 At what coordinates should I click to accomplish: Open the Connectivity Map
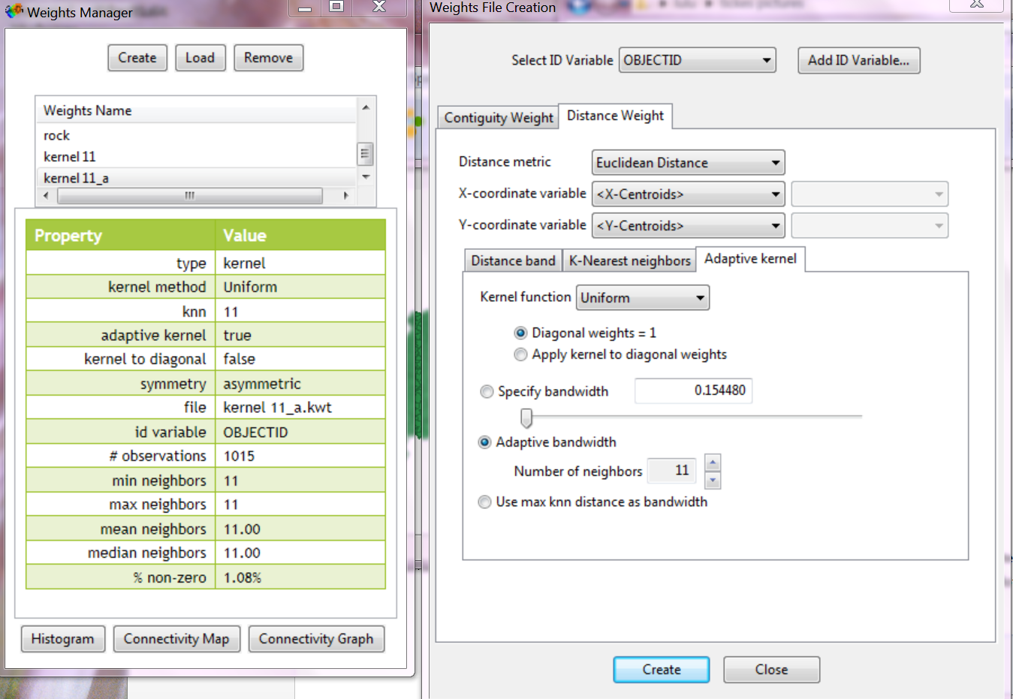click(x=176, y=639)
